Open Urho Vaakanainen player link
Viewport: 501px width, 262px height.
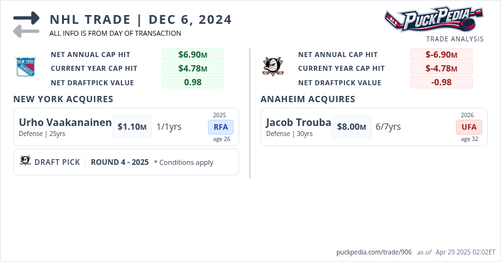[x=65, y=122]
